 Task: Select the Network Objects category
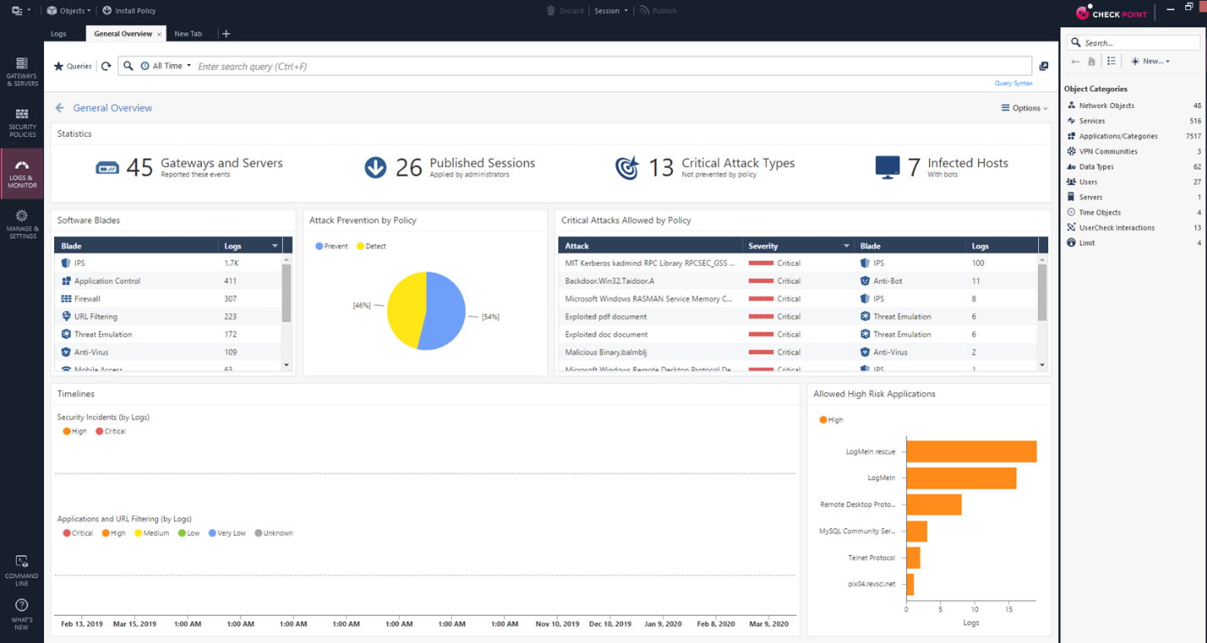(1107, 105)
